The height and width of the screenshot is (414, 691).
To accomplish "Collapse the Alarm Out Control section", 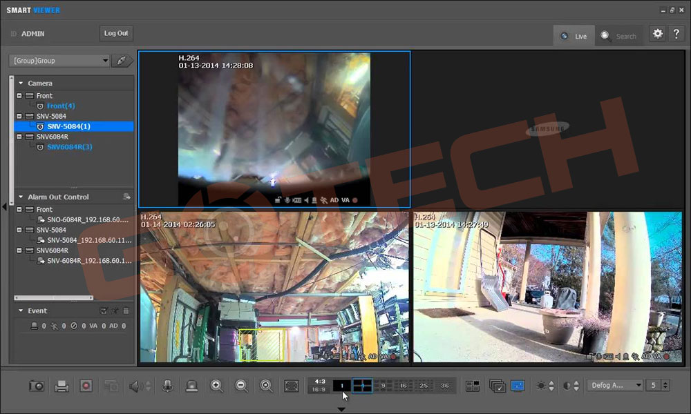I will 21,197.
